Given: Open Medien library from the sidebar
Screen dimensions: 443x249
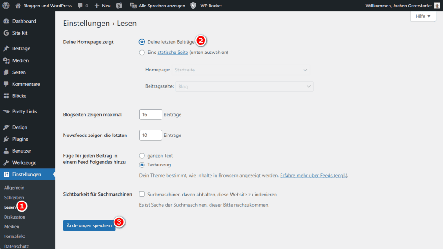Looking at the screenshot, I should (20, 60).
